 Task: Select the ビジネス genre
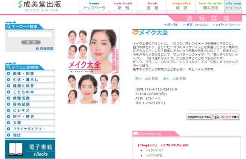pos(30,110)
